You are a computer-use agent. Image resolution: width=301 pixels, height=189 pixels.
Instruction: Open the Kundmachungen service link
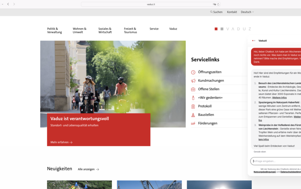click(211, 81)
